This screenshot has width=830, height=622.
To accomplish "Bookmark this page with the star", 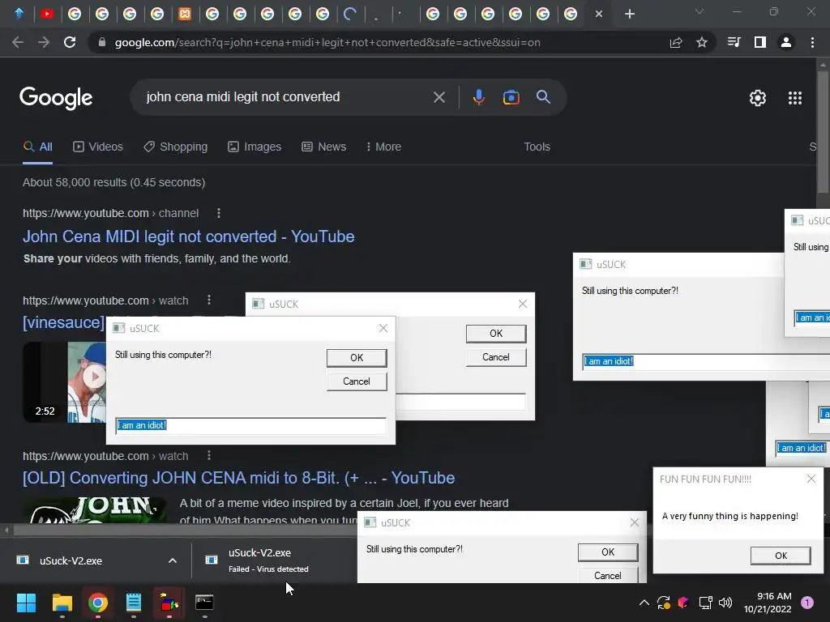I will (x=701, y=42).
